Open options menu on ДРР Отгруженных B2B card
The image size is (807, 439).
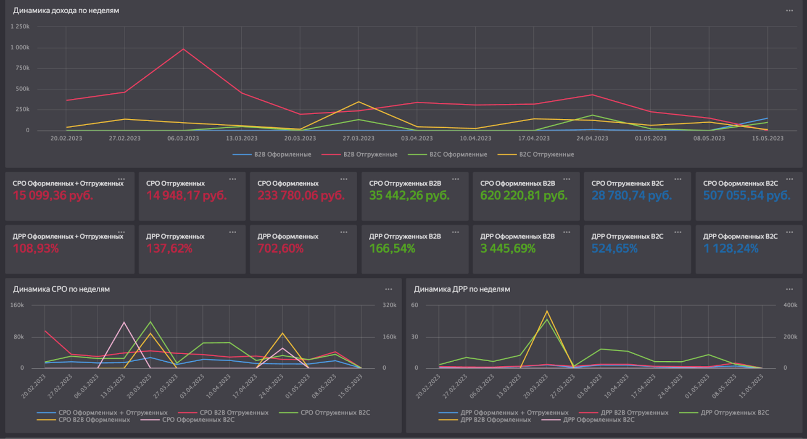pos(455,232)
